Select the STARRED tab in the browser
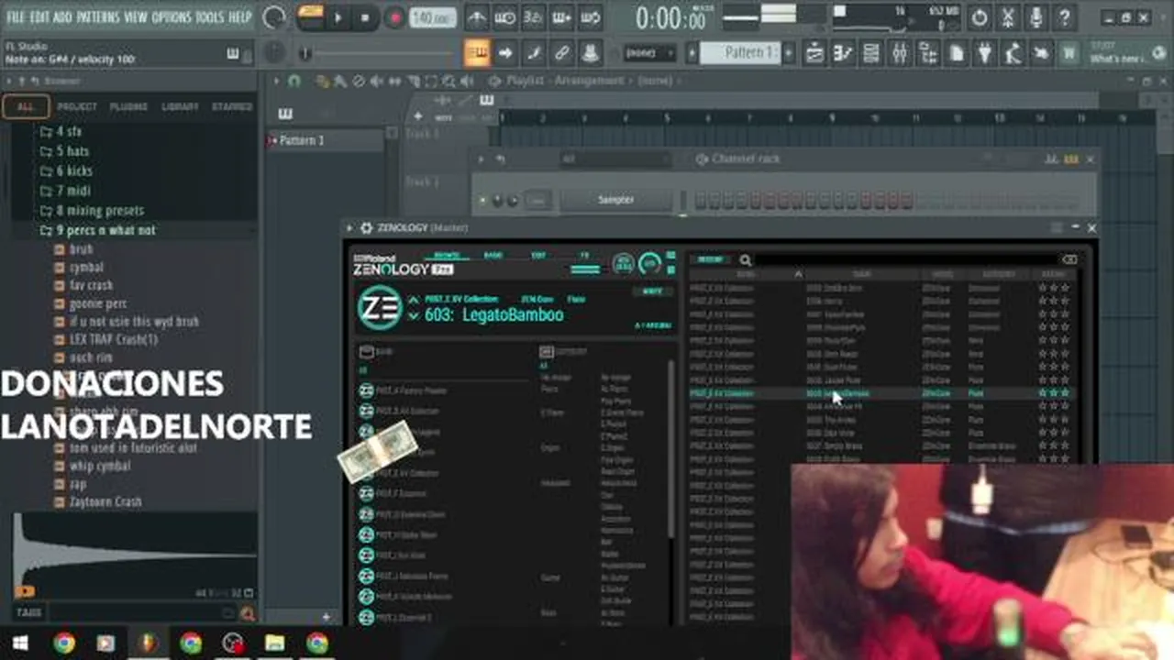1174x660 pixels. [232, 106]
